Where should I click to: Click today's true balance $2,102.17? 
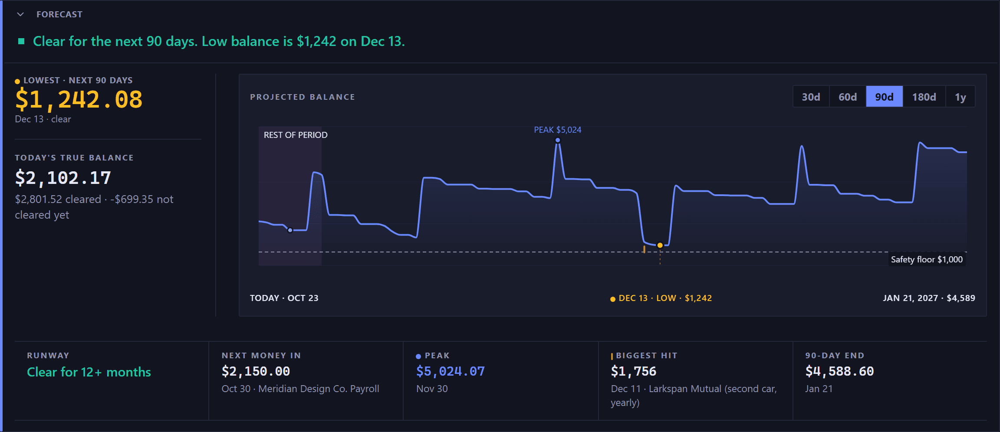[63, 178]
